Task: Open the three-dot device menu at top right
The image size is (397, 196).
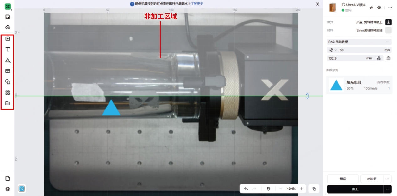Action: coord(390,7)
